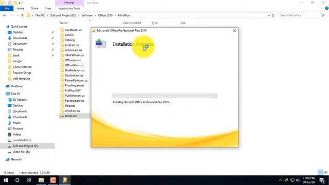329x185 pixels.
Task: Select the Catalog folder
Action: [70, 40]
